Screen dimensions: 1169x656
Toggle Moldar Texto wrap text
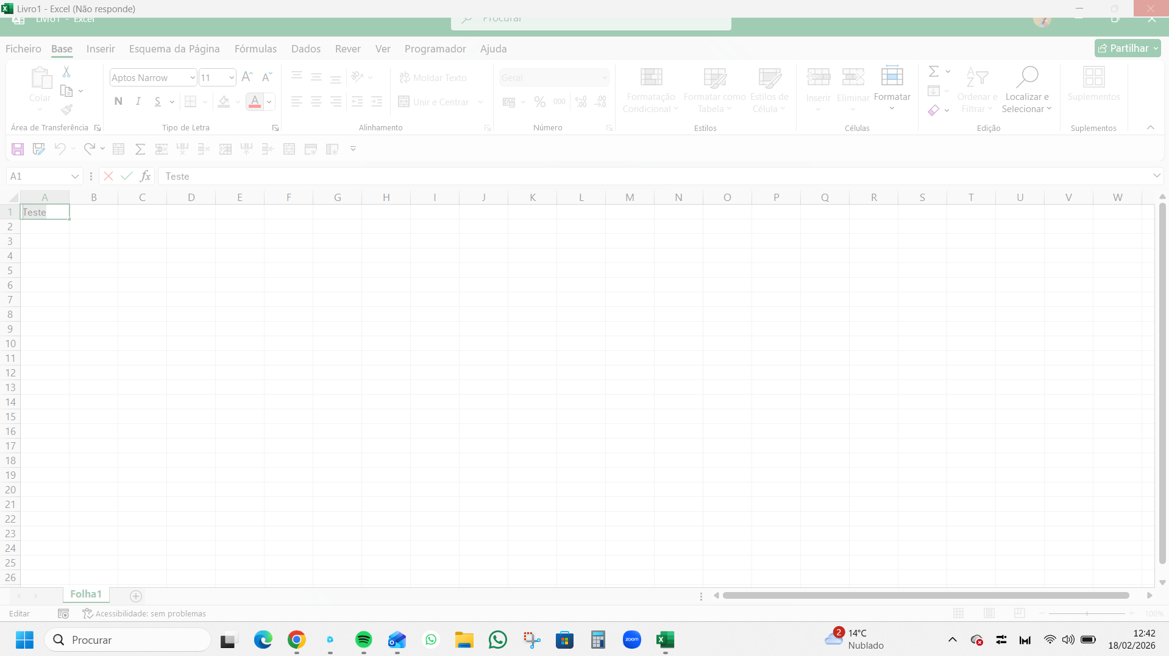(x=433, y=77)
